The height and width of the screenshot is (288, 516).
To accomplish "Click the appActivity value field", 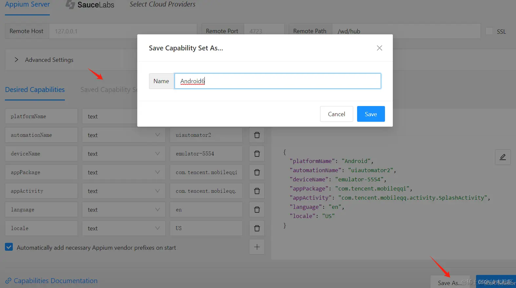I will click(x=206, y=191).
